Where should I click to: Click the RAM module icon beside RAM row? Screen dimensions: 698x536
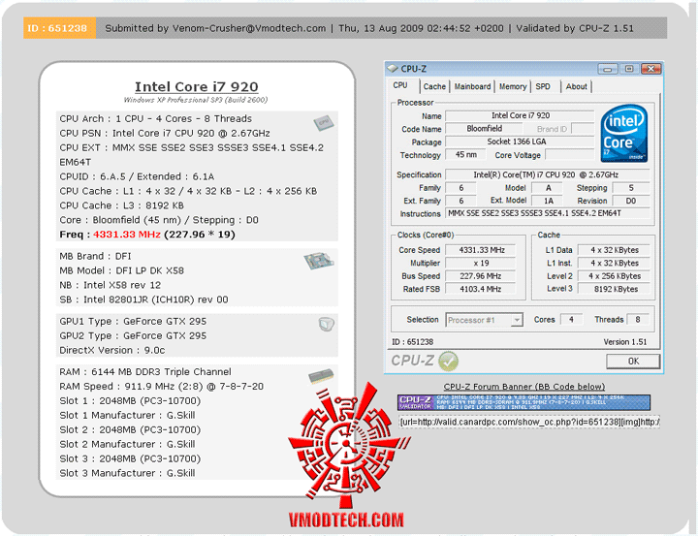point(321,376)
